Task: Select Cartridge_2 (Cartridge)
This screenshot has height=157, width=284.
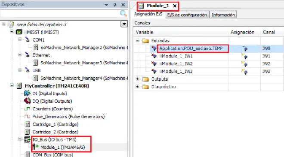Action: [56, 132]
